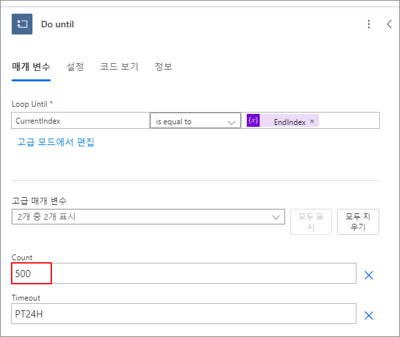Remove the EndIndex token with its x

click(x=312, y=122)
